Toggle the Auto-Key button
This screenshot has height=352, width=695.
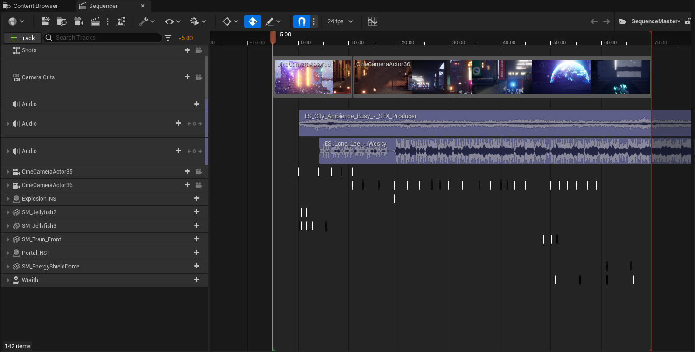click(253, 21)
